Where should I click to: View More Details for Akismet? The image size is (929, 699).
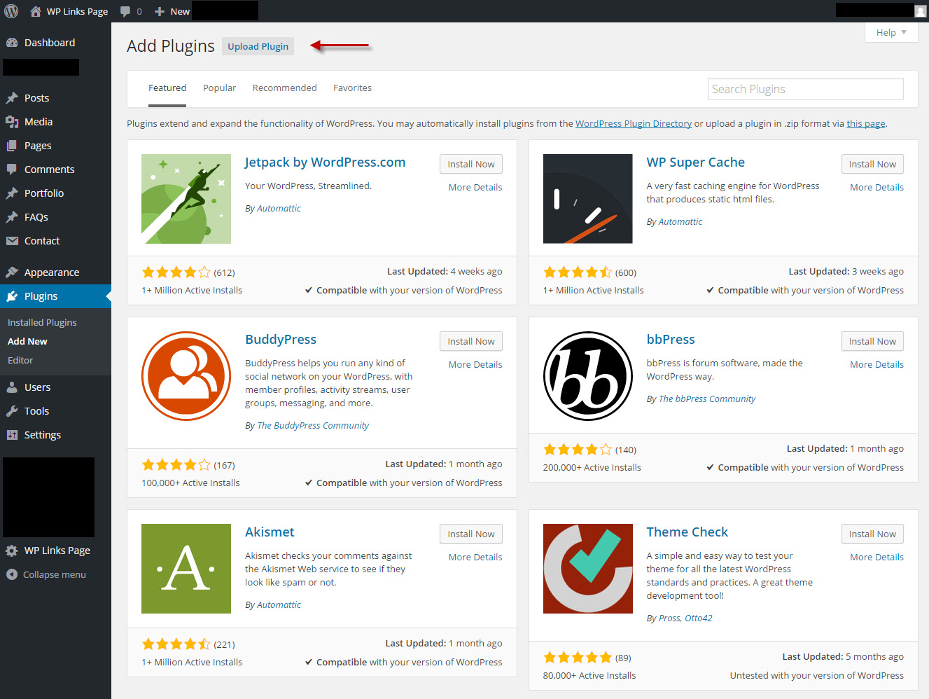point(475,557)
